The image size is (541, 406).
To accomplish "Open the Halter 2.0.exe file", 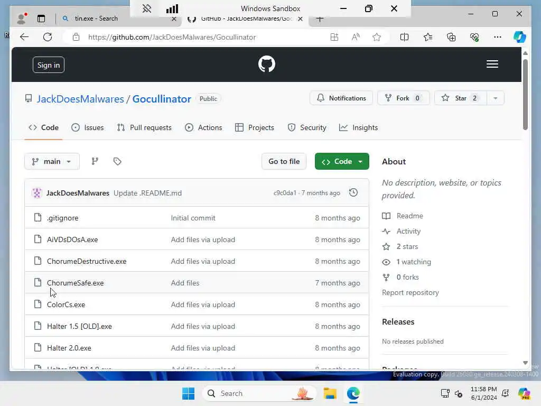I will [69, 348].
